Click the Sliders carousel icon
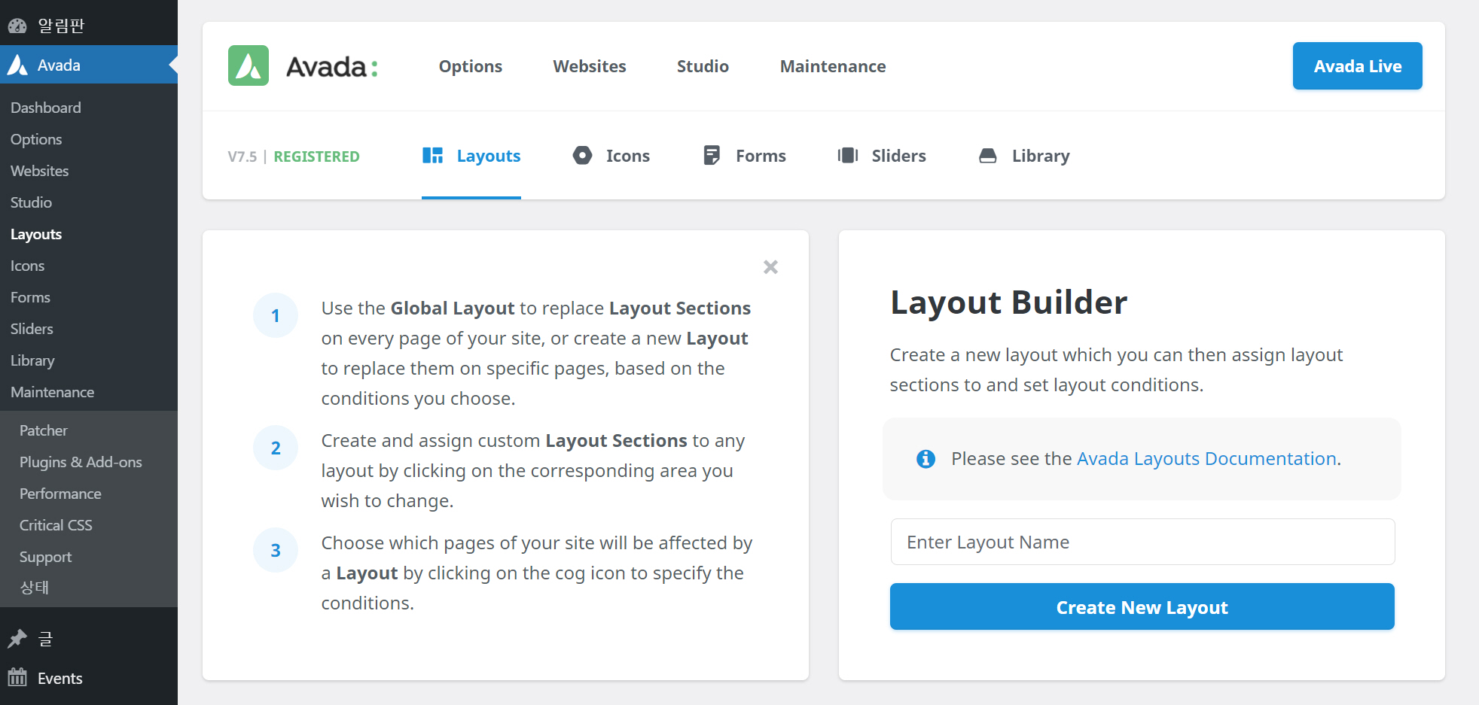1479x705 pixels. click(x=848, y=155)
